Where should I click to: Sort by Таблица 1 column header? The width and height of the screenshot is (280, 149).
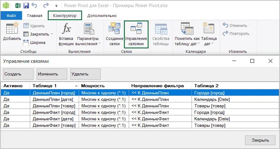pyautogui.click(x=54, y=86)
